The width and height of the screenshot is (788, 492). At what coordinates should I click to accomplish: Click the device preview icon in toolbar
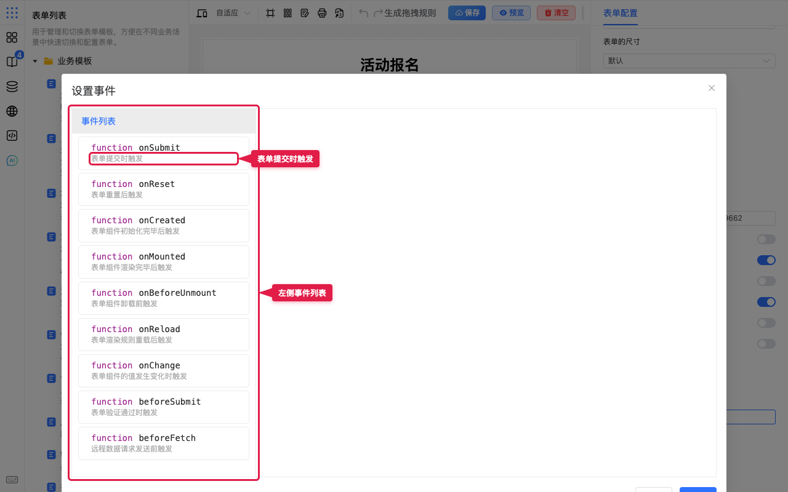202,13
